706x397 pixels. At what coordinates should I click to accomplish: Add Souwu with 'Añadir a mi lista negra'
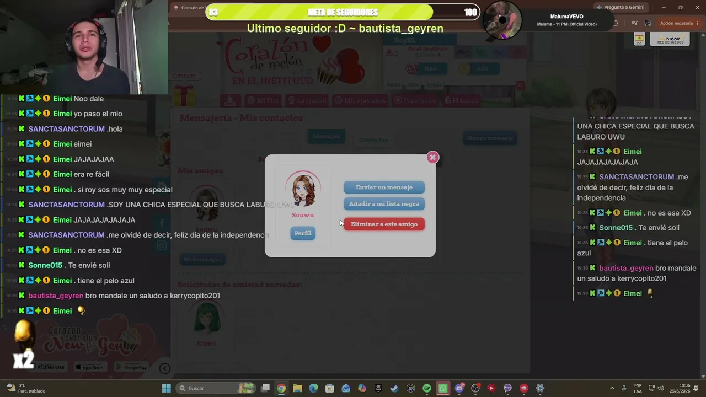click(x=384, y=204)
